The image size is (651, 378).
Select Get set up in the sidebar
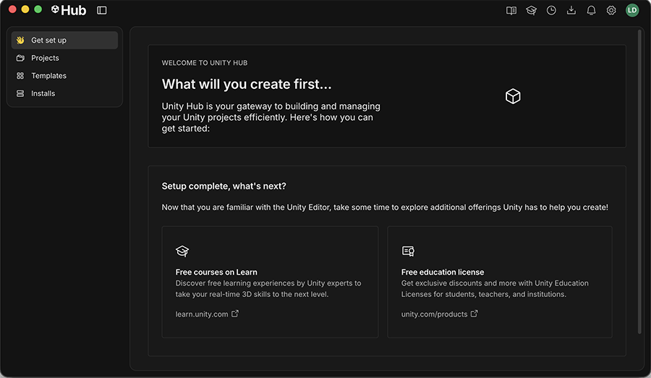point(64,40)
